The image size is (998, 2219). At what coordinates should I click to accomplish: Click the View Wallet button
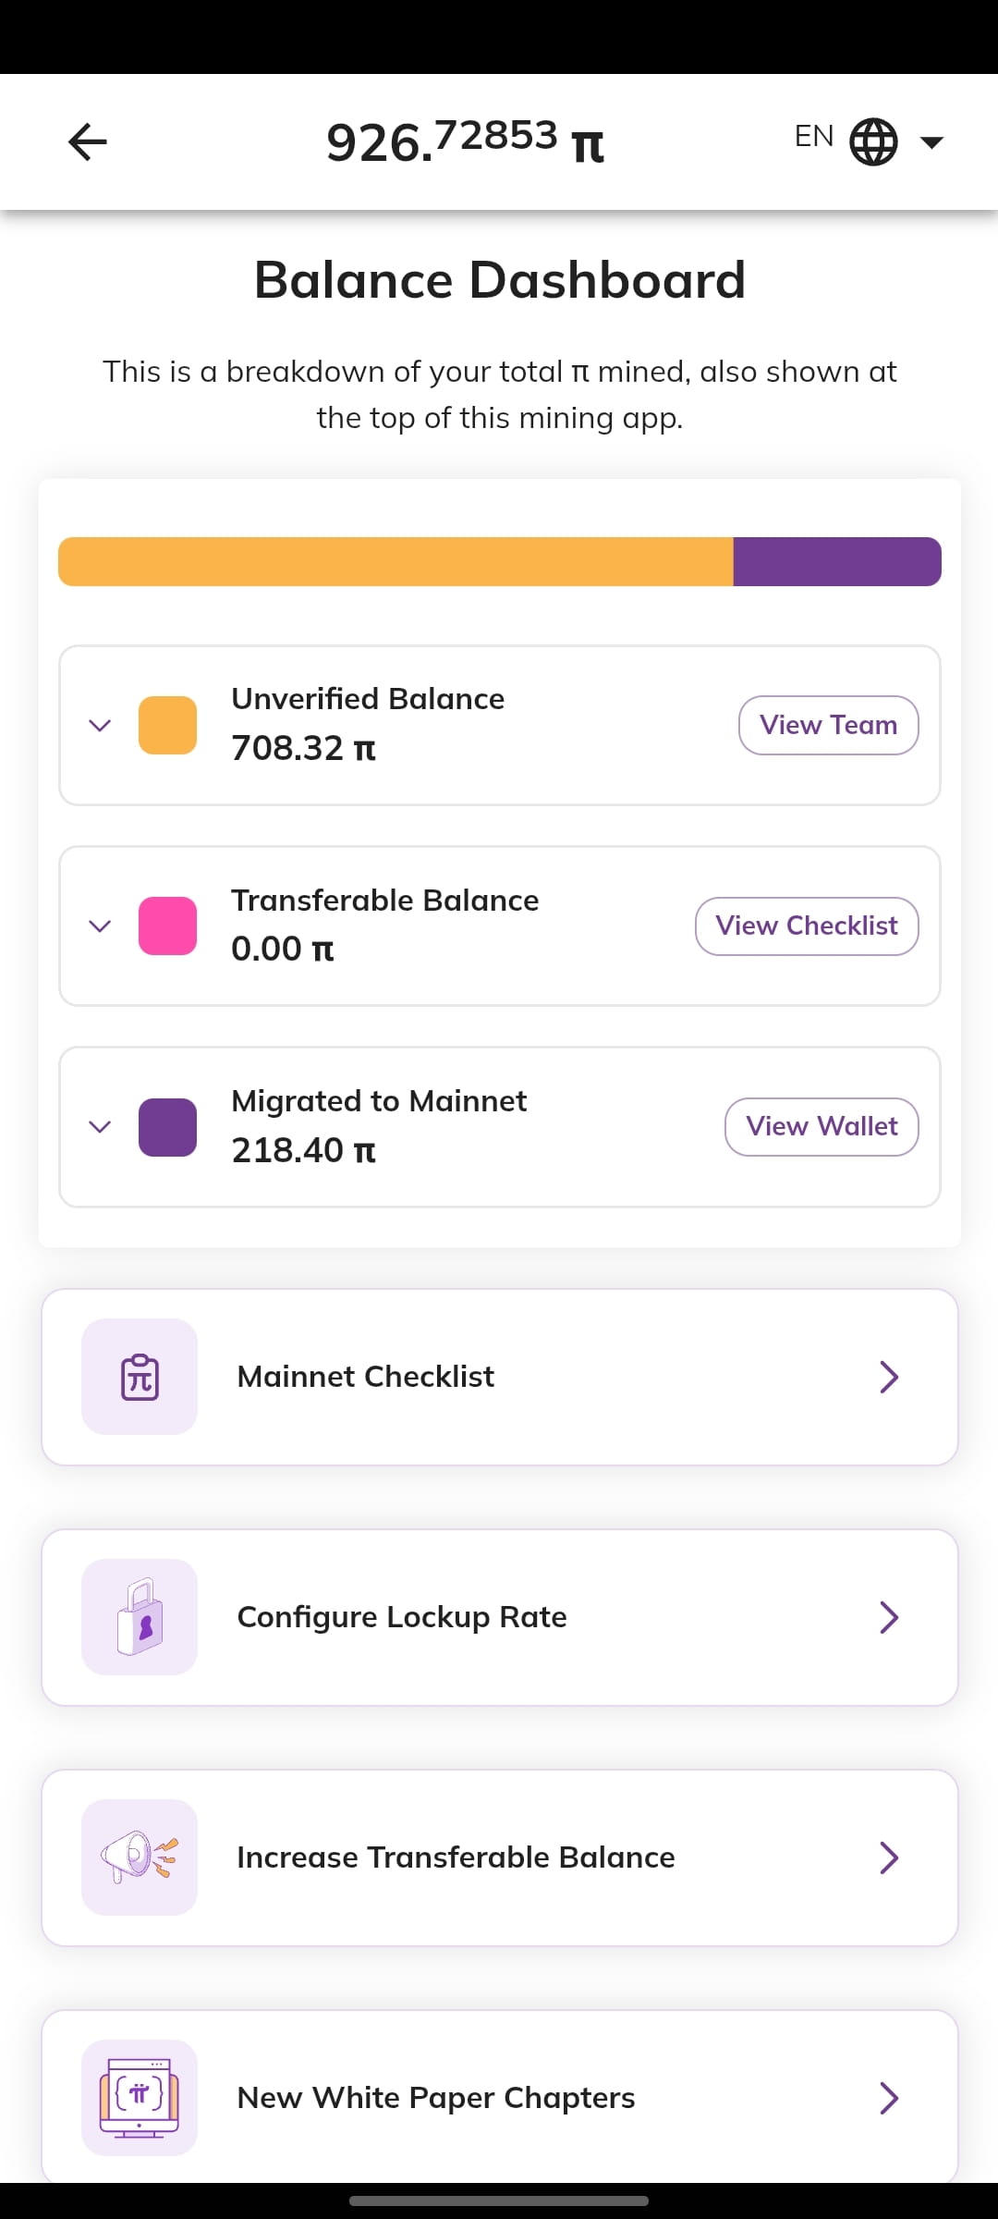point(822,1126)
